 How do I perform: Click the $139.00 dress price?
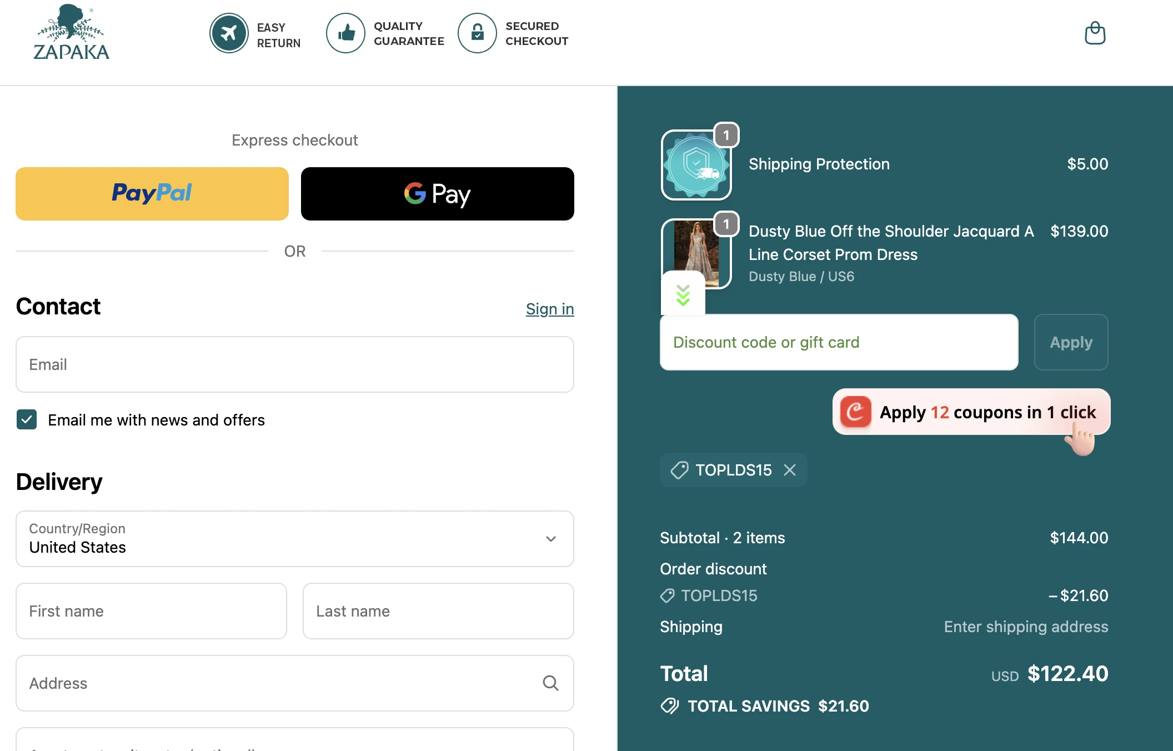(x=1079, y=231)
